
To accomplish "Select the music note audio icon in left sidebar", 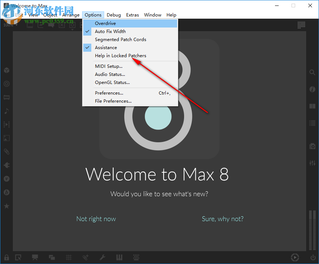I will click(x=7, y=111).
